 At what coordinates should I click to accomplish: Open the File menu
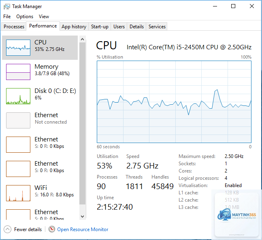(7, 17)
